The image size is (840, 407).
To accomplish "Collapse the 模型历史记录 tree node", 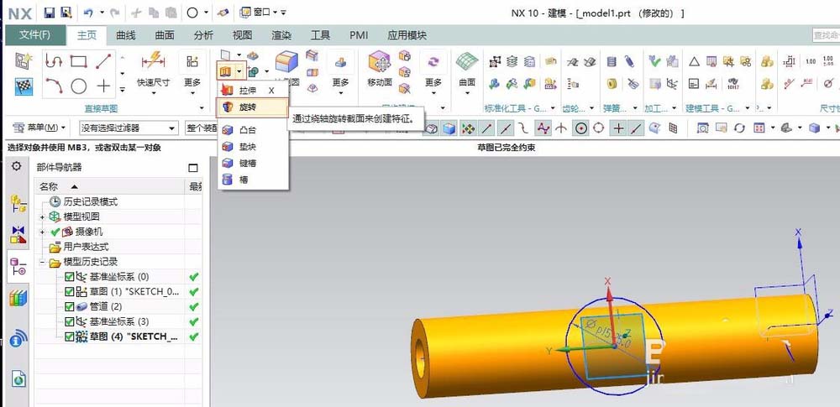I will [42, 263].
